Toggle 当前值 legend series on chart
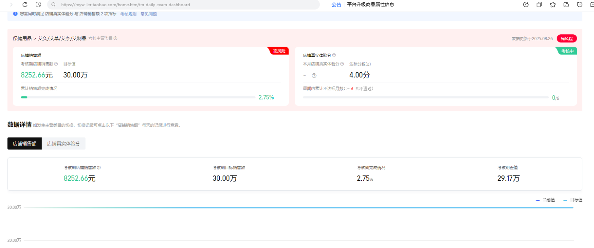Viewport: 594px width, 248px height. pos(545,200)
